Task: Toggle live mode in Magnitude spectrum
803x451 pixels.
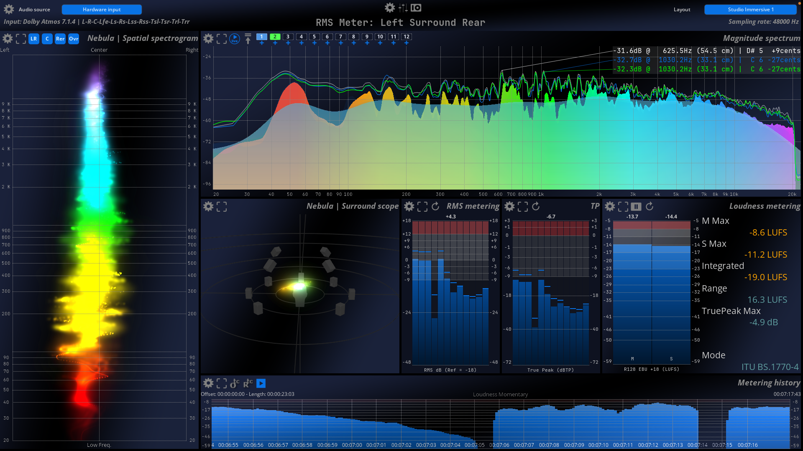Action: click(x=235, y=39)
